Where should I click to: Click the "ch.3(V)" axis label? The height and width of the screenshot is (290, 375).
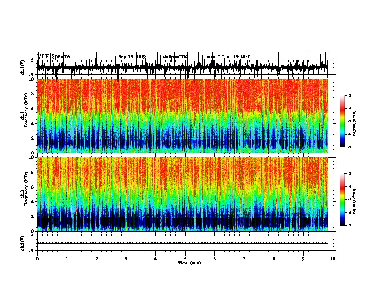[x=23, y=243]
